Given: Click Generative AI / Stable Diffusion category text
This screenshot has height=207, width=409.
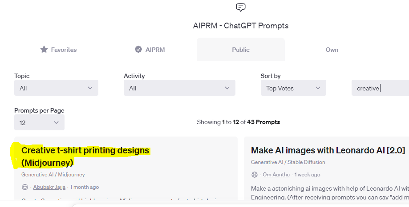Looking at the screenshot, I should click(288, 162).
